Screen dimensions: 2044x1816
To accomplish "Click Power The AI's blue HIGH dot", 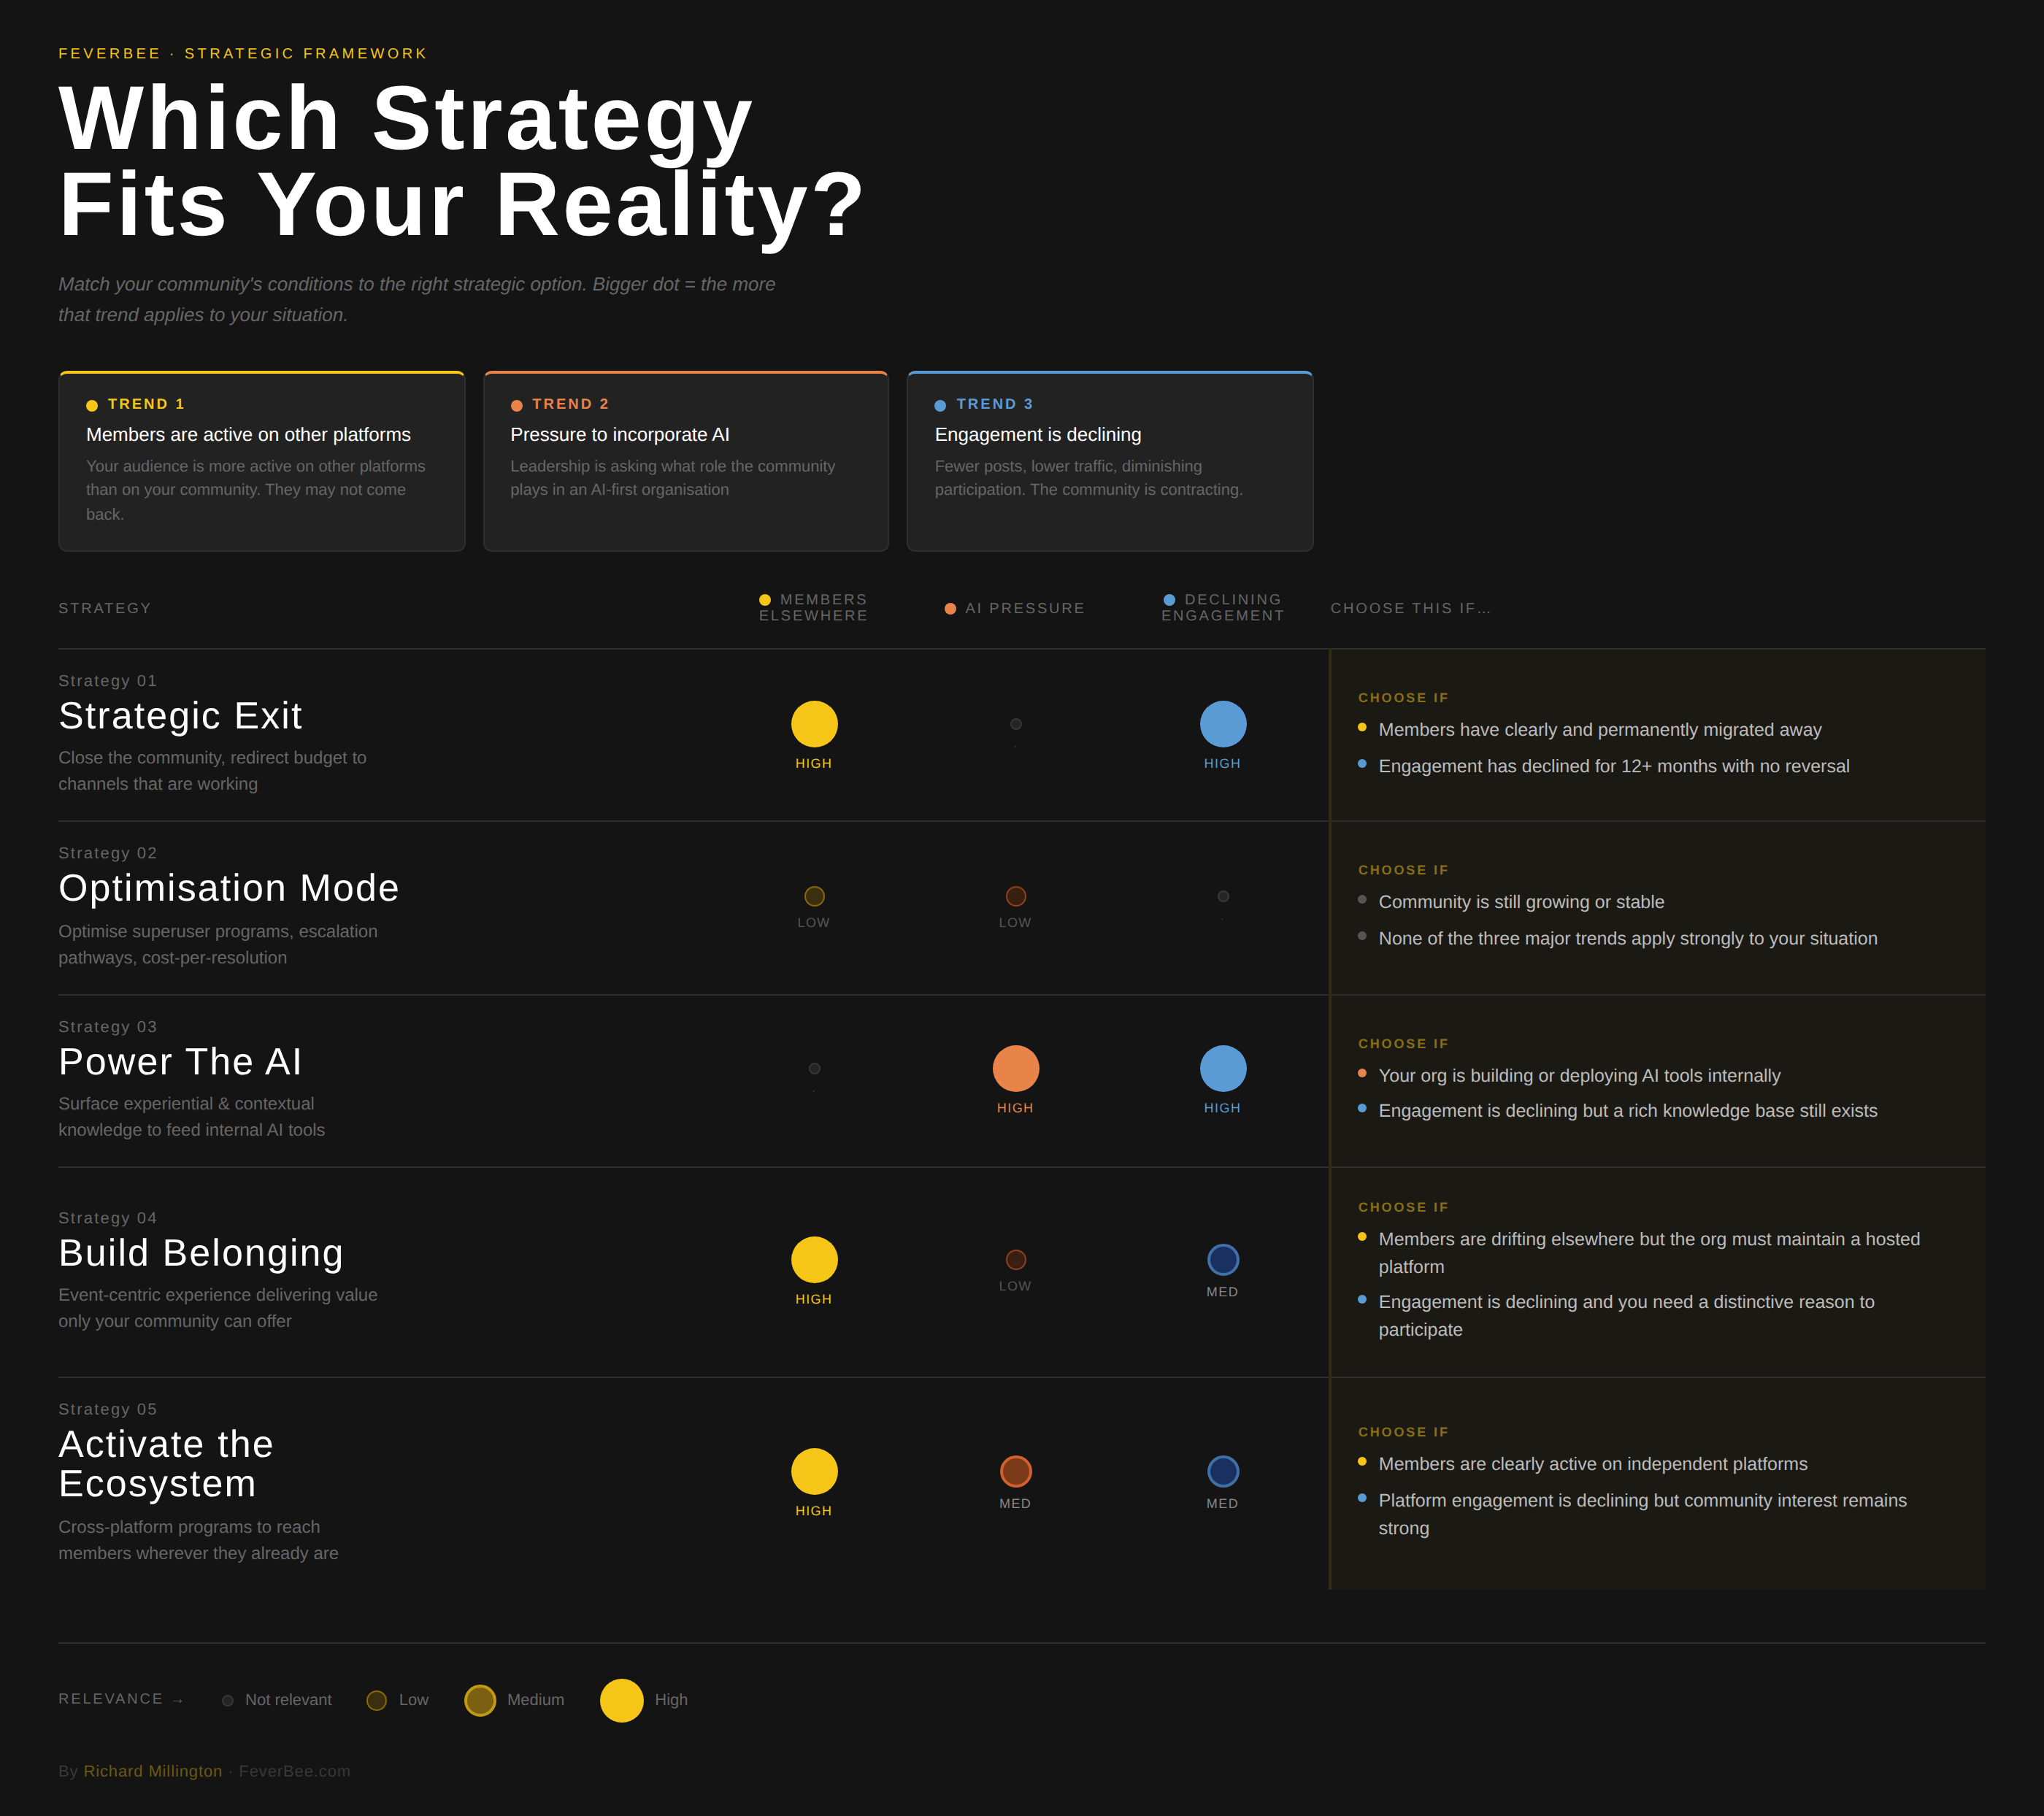I will (1222, 1068).
